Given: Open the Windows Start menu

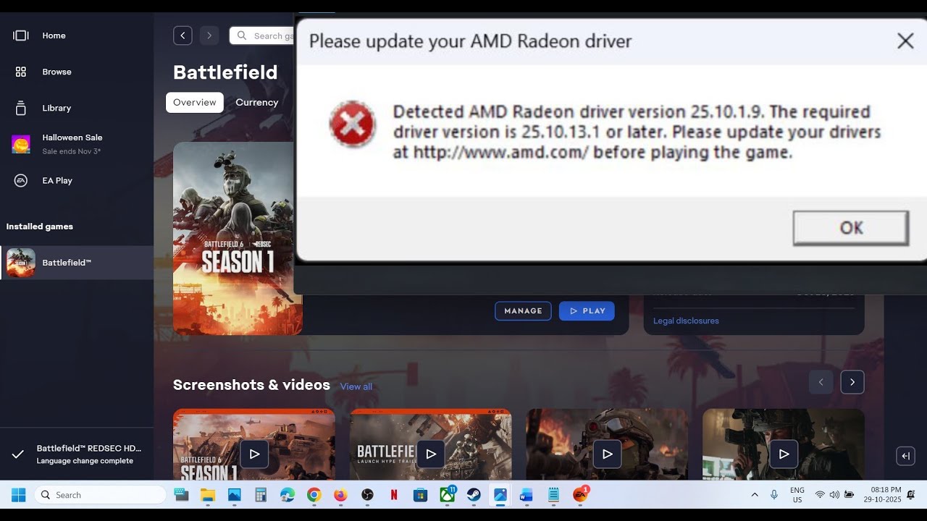Looking at the screenshot, I should pos(19,495).
